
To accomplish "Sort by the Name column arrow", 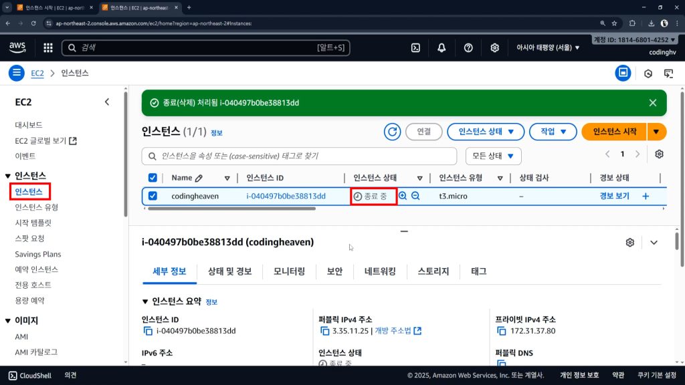I will [227, 178].
